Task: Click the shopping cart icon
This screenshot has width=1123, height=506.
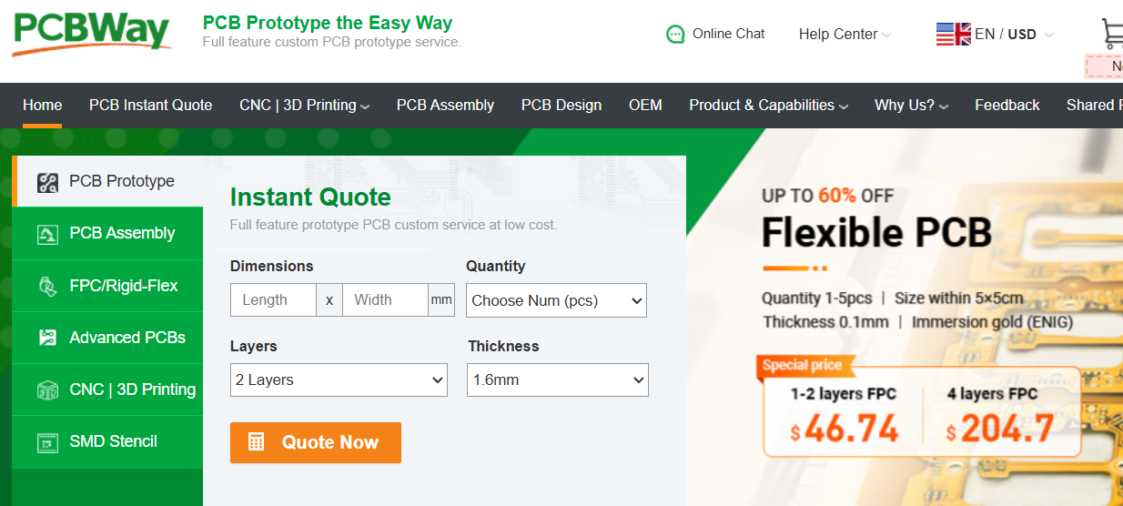Action: [x=1112, y=33]
